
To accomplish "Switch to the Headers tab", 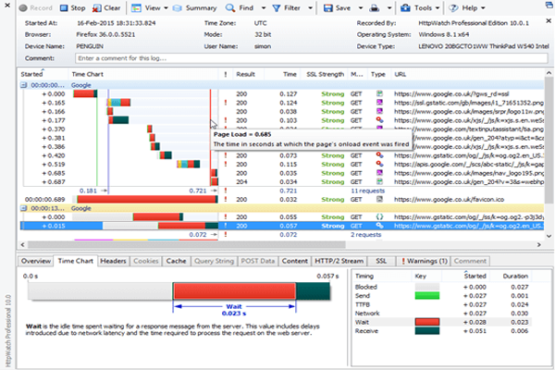I will [114, 261].
